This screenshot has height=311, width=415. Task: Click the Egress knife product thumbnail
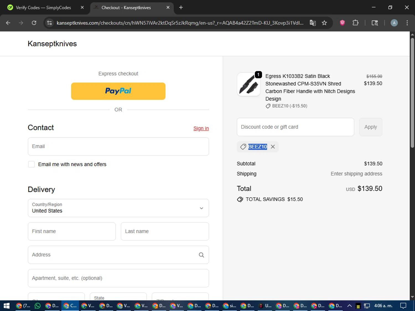tap(249, 84)
